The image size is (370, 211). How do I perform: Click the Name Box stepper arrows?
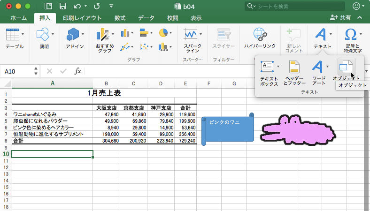(36, 71)
